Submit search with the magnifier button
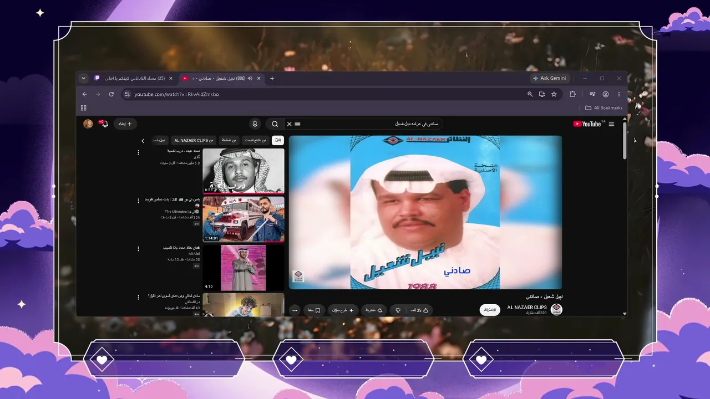Screen dimensions: 710x399 275,124
